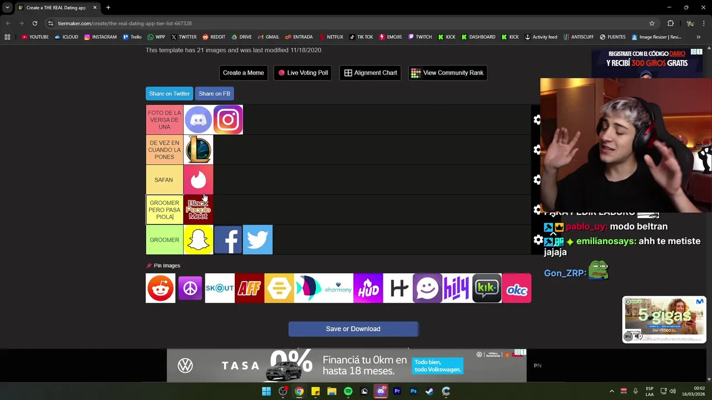Click Save or Download button
The width and height of the screenshot is (712, 400).
click(x=353, y=329)
